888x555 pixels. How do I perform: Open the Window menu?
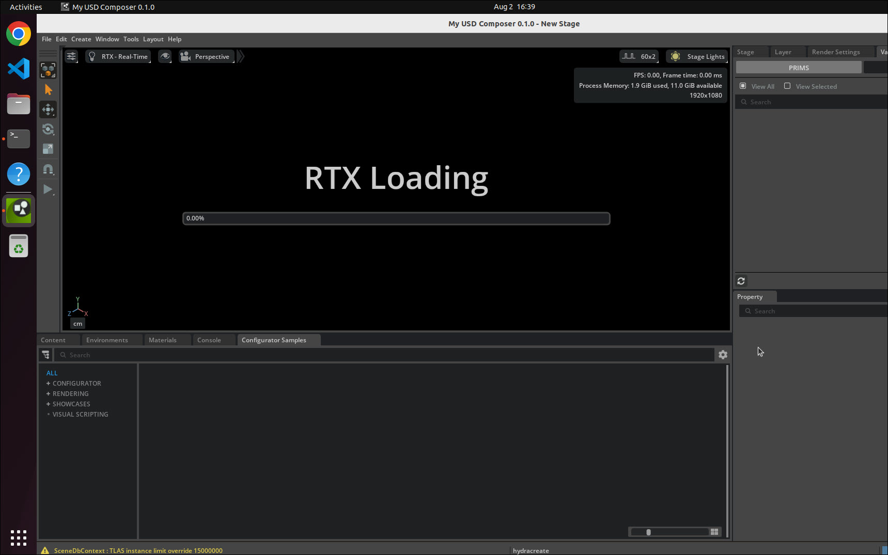coord(107,39)
